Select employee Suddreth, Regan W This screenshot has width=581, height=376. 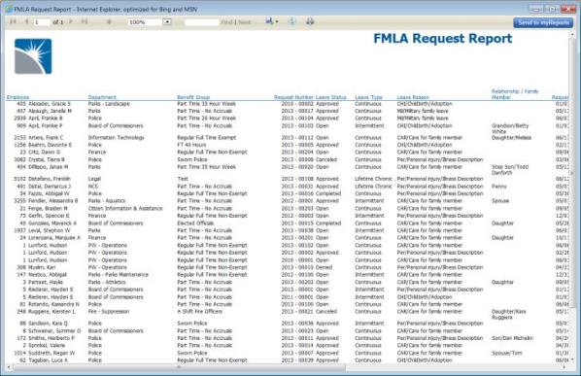tap(51, 353)
